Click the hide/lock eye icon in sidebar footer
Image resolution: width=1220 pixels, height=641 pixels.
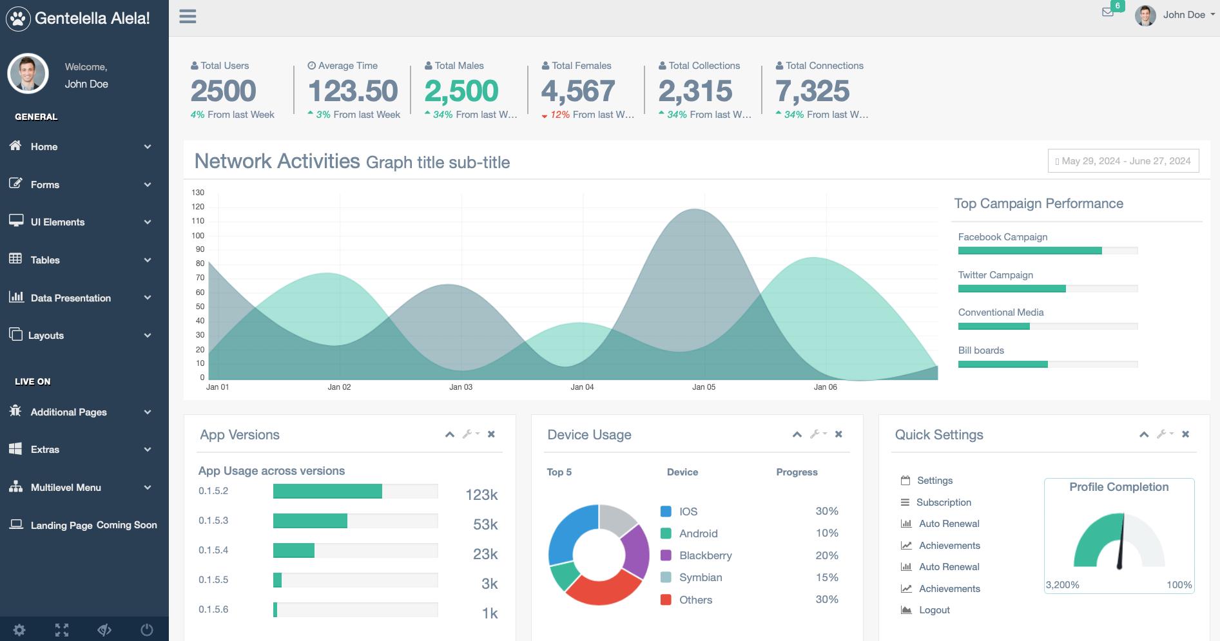tap(104, 629)
